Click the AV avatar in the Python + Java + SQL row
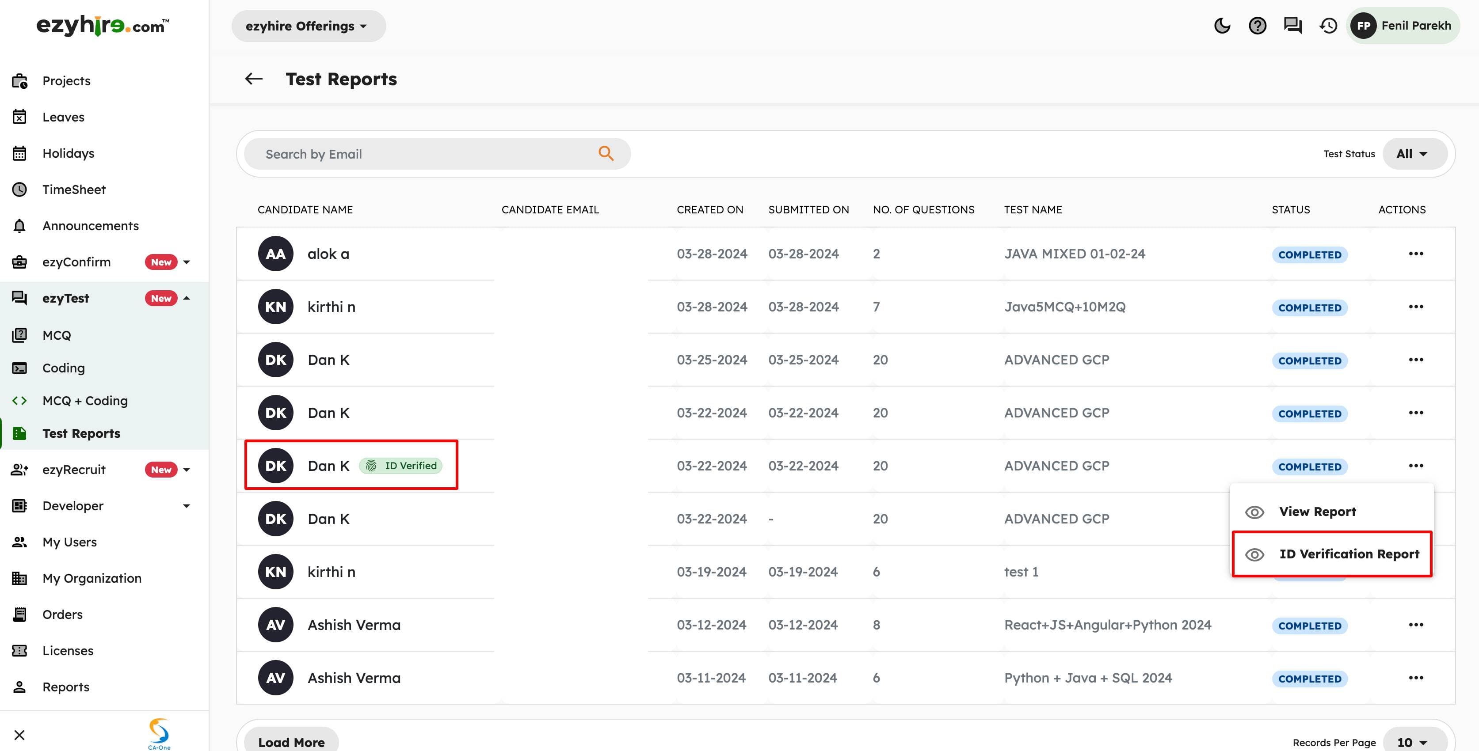This screenshot has width=1479, height=751. (275, 678)
